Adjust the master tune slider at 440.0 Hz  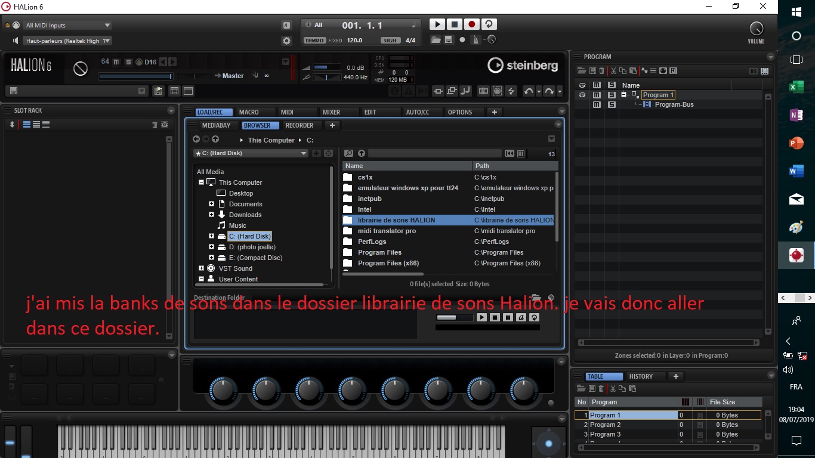coord(327,77)
